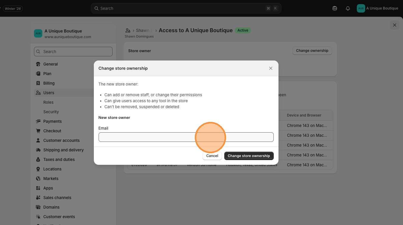Click the Locations pin icon

pos(38,169)
